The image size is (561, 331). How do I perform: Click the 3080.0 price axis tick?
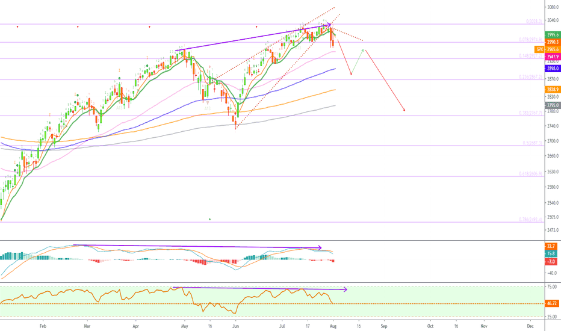(x=553, y=7)
